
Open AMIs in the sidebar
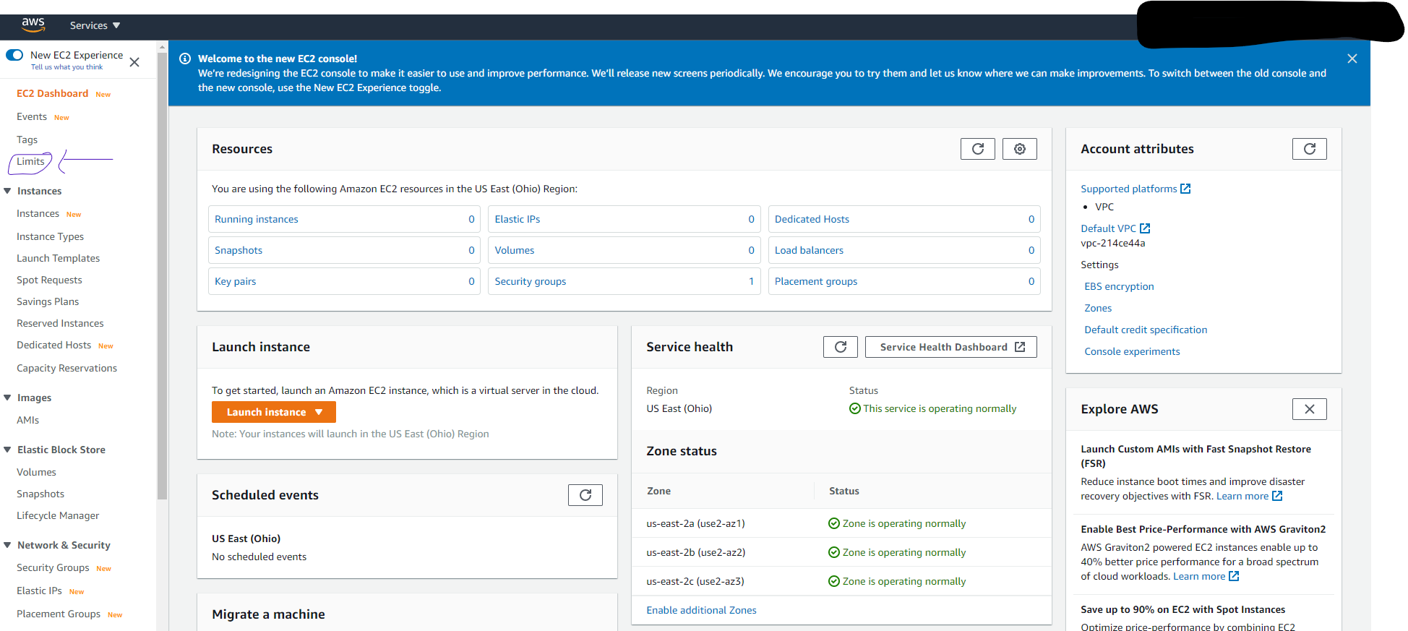click(27, 420)
